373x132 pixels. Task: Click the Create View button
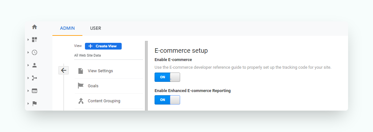click(103, 46)
